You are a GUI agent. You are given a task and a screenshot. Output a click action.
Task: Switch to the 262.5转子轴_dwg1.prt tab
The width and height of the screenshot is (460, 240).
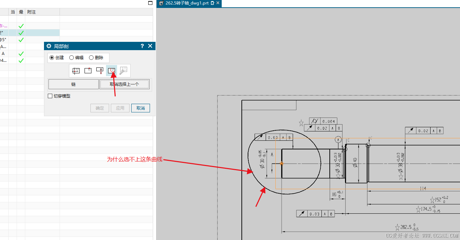(187, 3)
